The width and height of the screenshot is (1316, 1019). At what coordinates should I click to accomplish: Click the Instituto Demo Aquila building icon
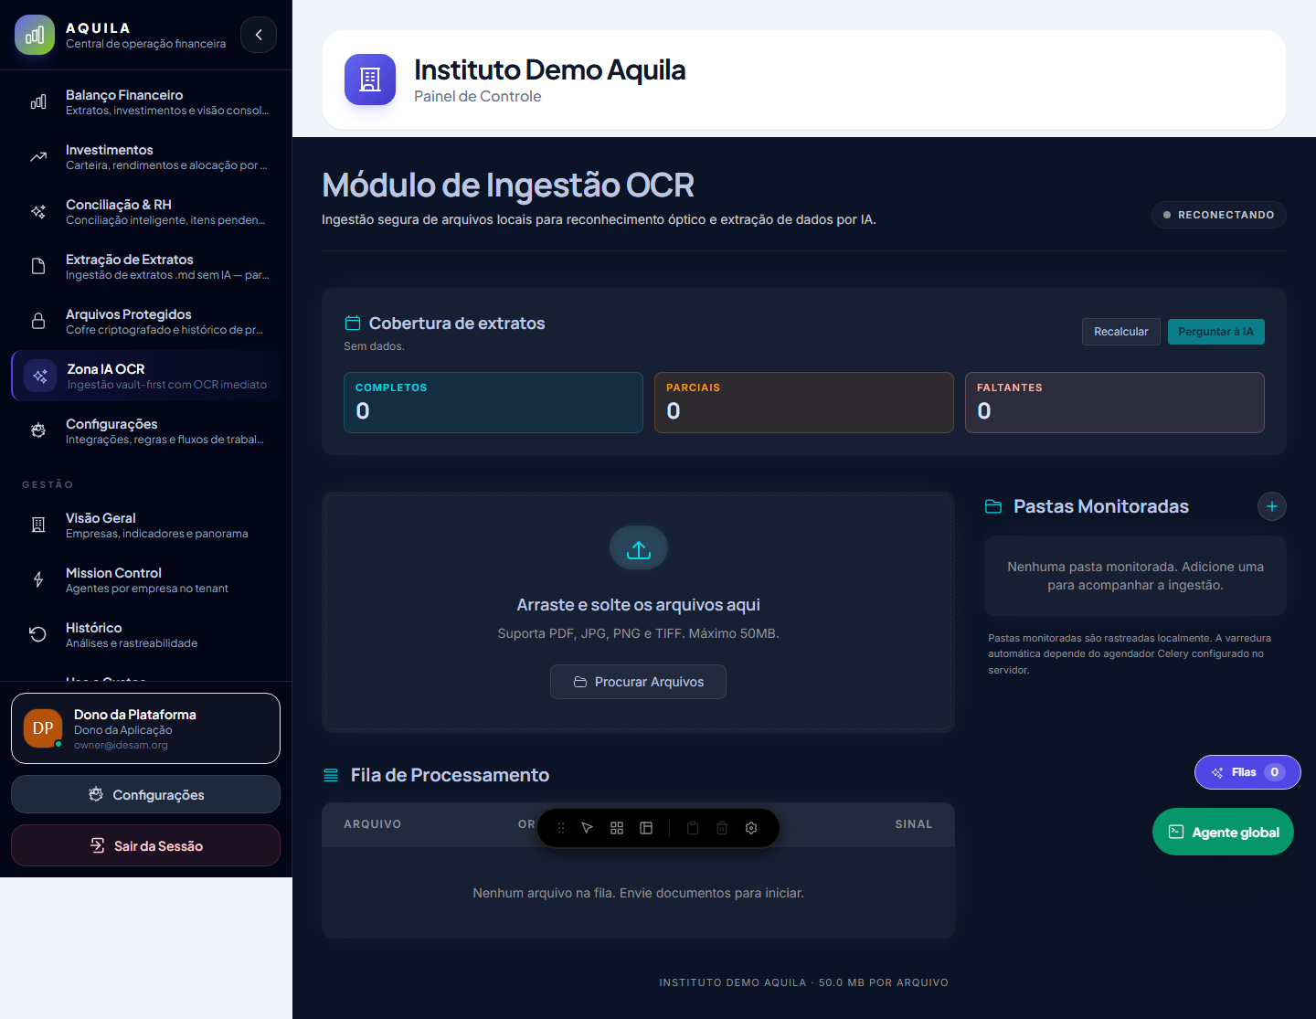click(x=370, y=80)
